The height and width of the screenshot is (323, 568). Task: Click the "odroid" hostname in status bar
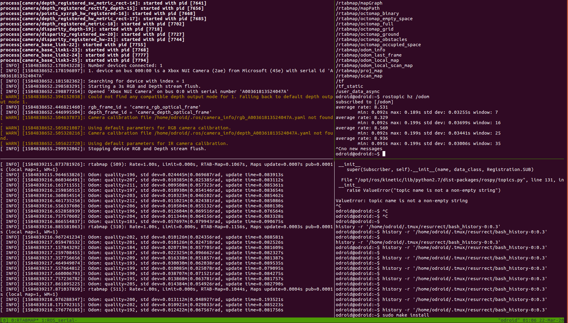click(x=509, y=320)
